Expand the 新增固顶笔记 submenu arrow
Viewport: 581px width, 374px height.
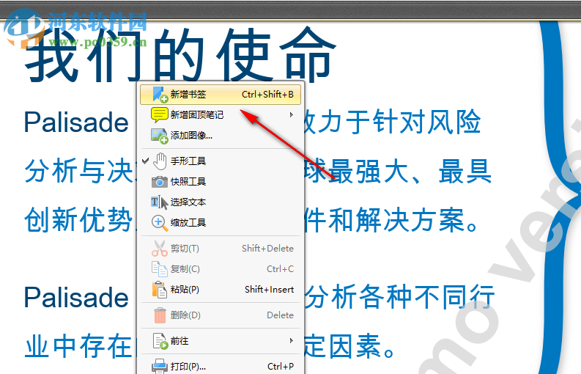coord(292,114)
